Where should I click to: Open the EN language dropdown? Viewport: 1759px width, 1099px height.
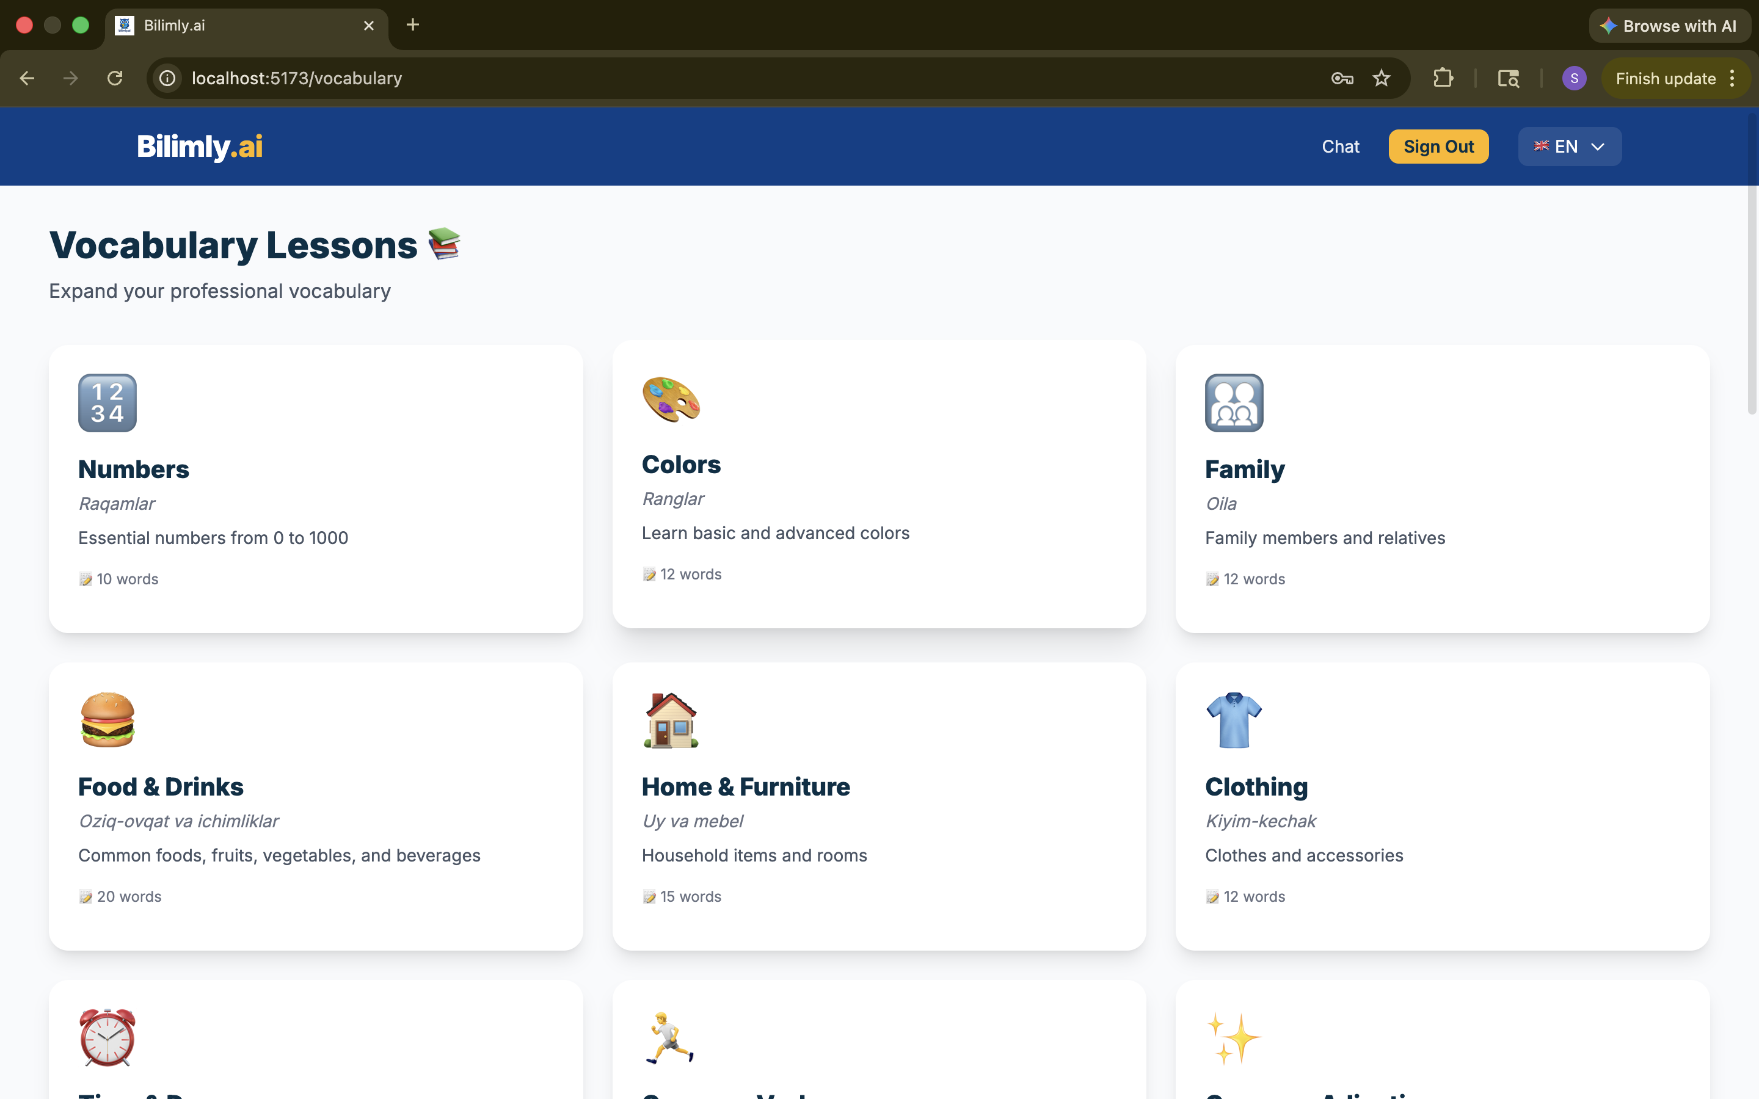(x=1568, y=146)
